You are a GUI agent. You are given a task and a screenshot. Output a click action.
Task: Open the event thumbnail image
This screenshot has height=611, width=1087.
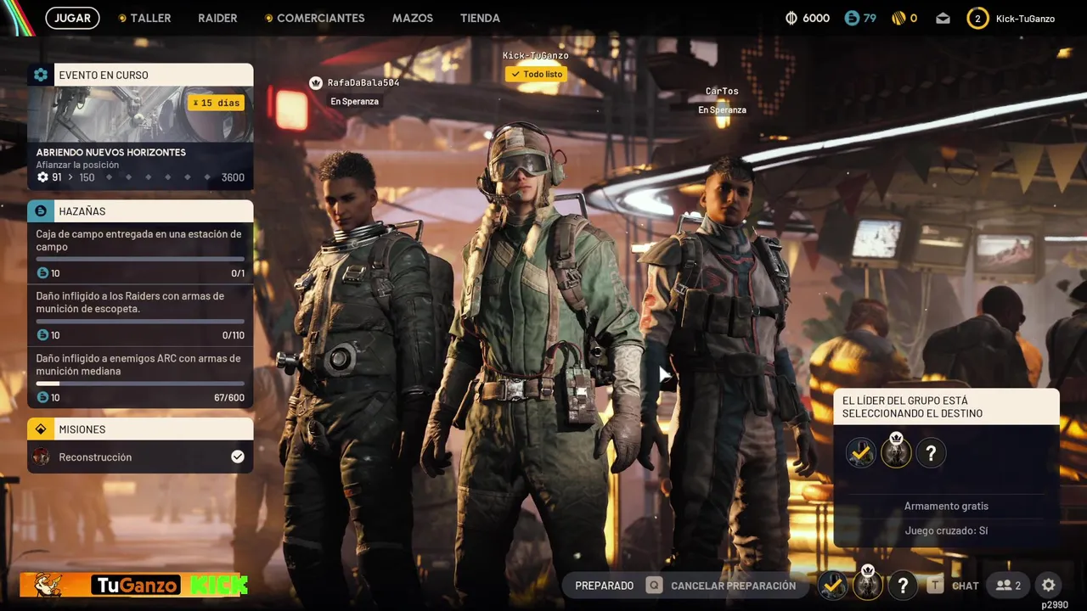[140, 114]
